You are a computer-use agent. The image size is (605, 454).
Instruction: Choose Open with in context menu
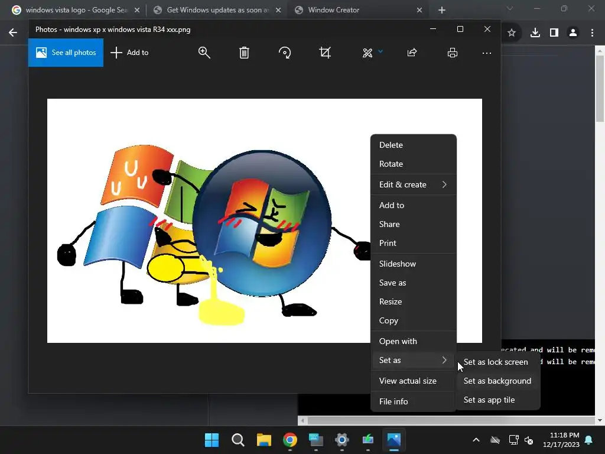point(413,341)
